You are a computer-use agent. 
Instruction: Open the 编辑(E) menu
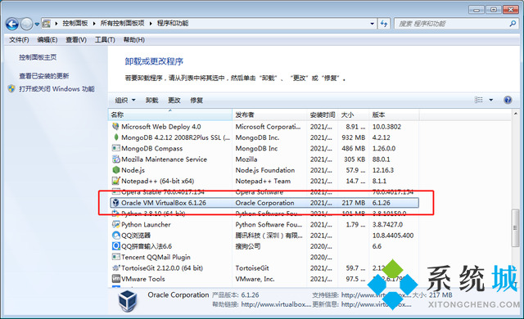(x=47, y=40)
